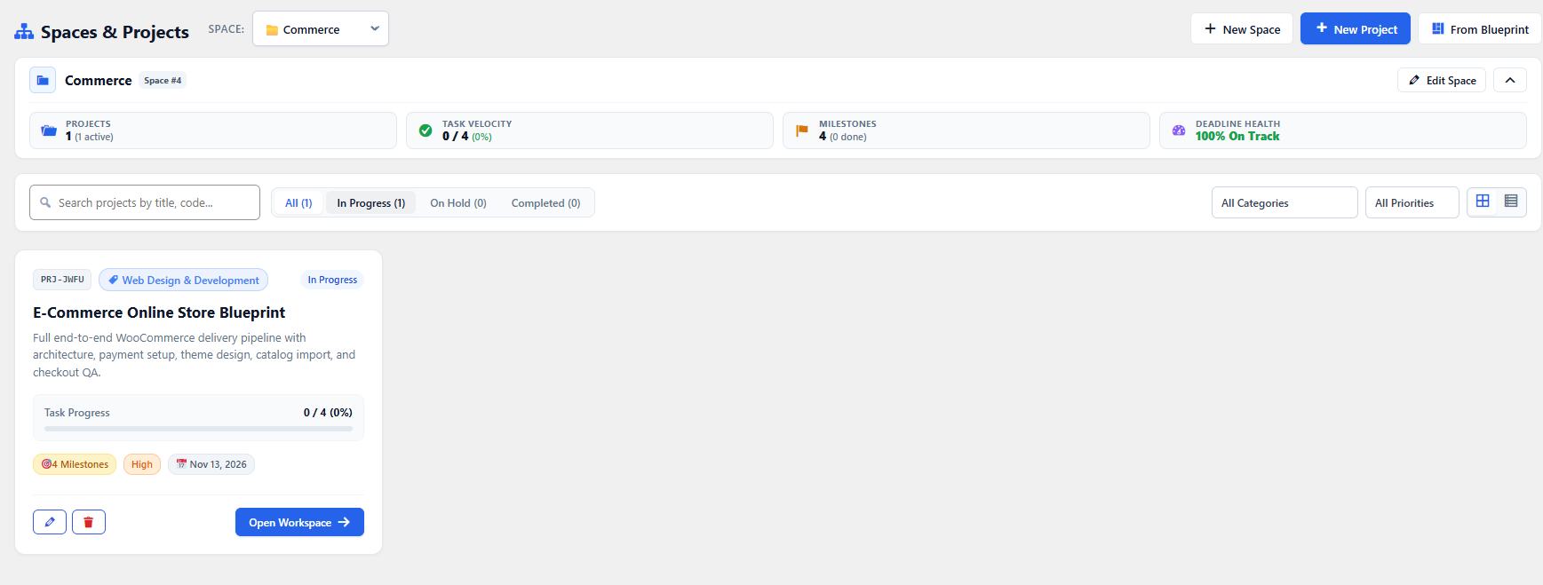Click the Web Design & Development category tag
1543x585 pixels.
183,280
